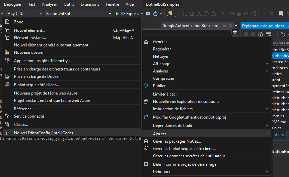Click Définir comme projet de démarrage
The height and width of the screenshot is (177, 289).
tap(185, 164)
